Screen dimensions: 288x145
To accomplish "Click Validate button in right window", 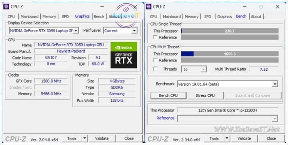I will point(244,138).
